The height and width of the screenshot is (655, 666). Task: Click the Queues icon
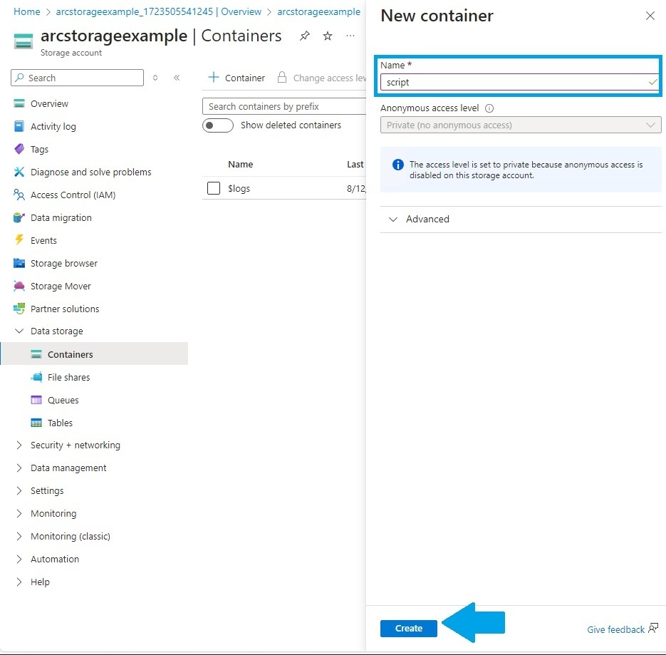coord(36,400)
